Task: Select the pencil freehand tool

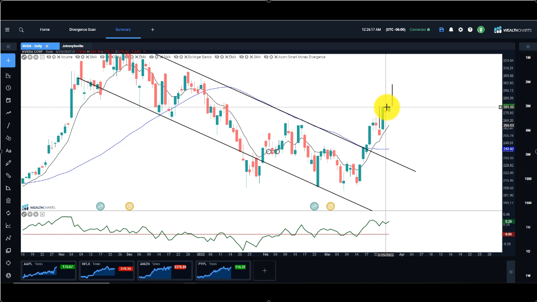Action: 8,163
